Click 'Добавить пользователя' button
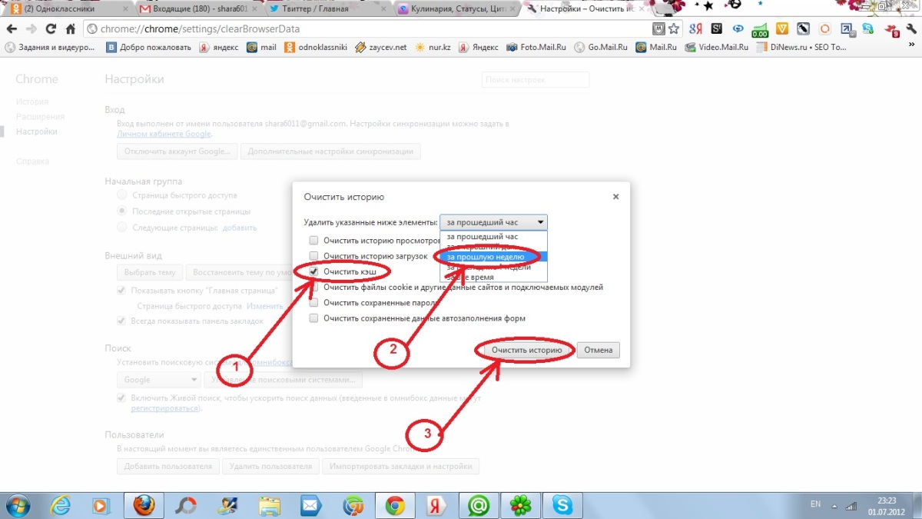 [x=167, y=466]
